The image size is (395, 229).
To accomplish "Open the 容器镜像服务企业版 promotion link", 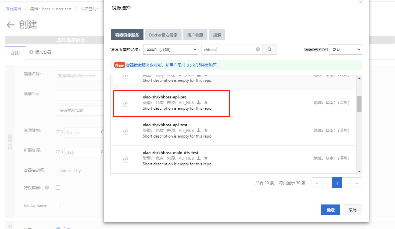I will (x=171, y=65).
